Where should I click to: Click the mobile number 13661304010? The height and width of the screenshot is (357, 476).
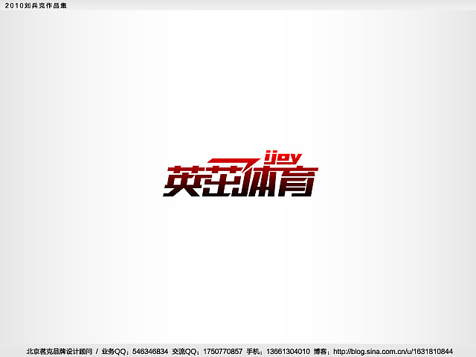[x=288, y=352]
